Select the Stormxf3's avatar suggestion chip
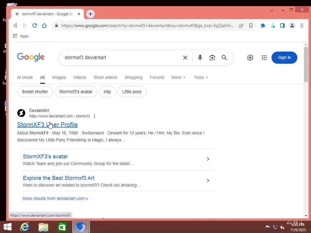Image resolution: width=311 pixels, height=233 pixels. [76, 92]
